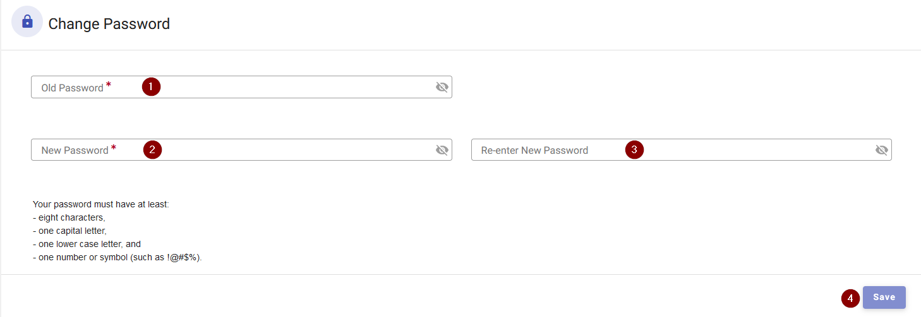
Task: Toggle visibility of the New Password field
Action: tap(442, 150)
